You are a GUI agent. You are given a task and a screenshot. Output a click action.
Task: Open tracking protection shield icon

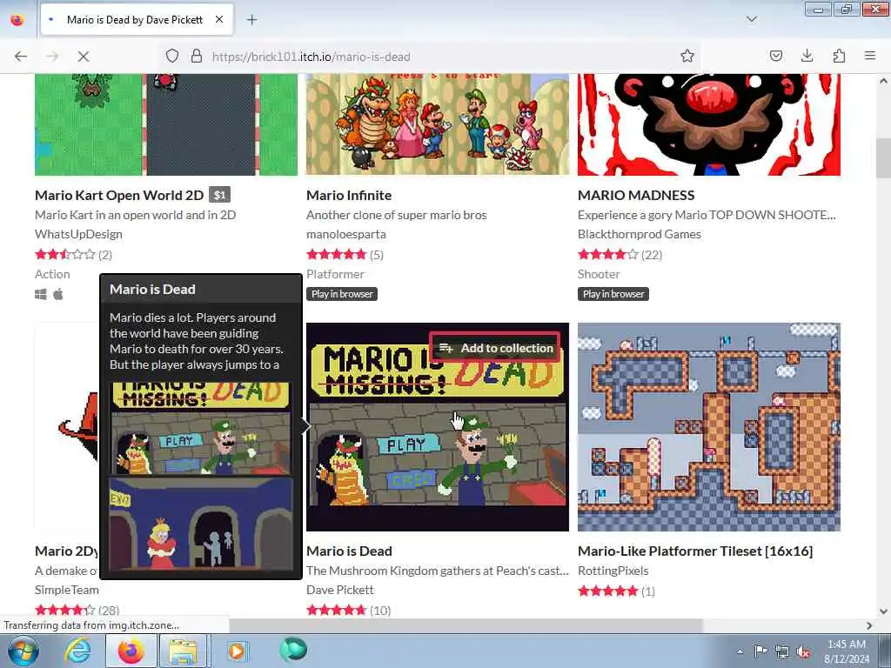click(x=172, y=56)
